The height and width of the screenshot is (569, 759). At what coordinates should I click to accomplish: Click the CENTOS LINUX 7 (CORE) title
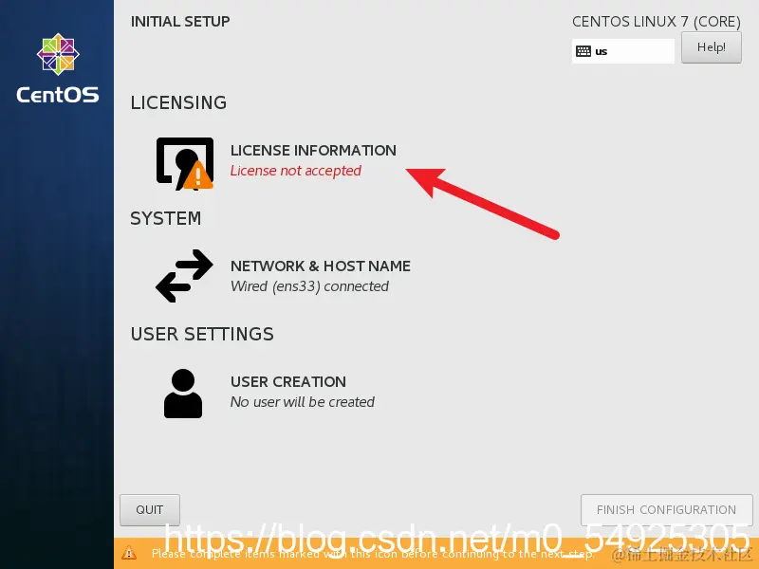tap(657, 22)
